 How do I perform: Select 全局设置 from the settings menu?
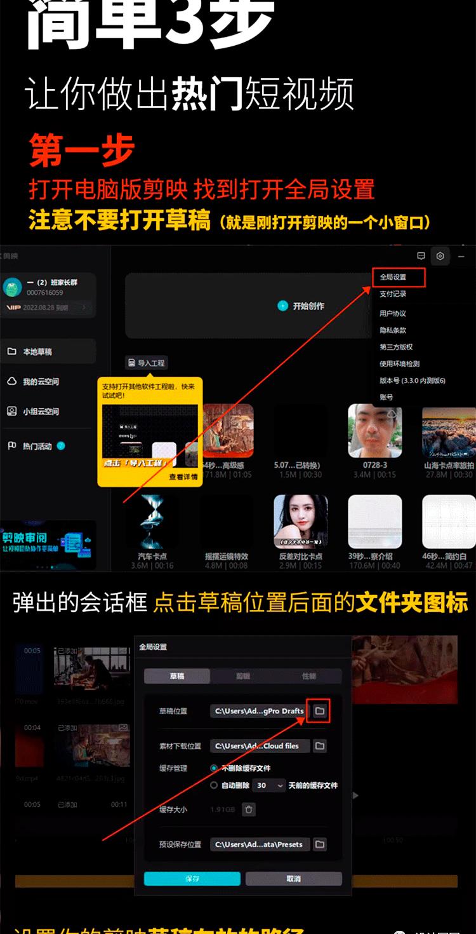[x=393, y=277]
